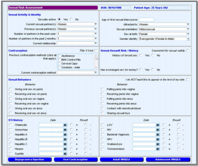Image resolution: width=198 pixels, height=166 pixels.
Task: Open the Gonorrhea date calendar picker
Action: pyautogui.click(x=65, y=130)
